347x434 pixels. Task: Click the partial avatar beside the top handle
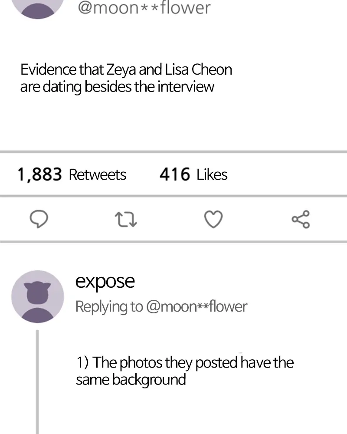37,9
